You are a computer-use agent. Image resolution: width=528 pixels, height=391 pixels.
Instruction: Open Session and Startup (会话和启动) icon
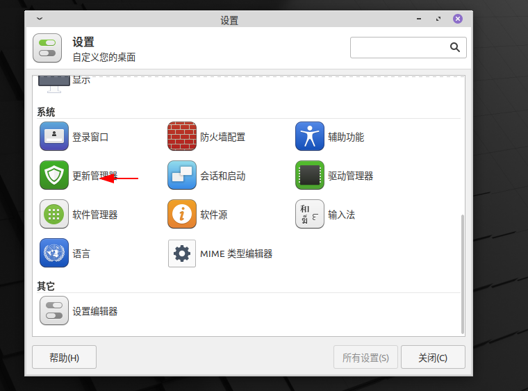(x=182, y=176)
